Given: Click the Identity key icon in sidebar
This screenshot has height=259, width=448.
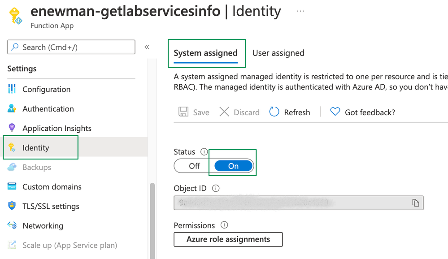Looking at the screenshot, I should 12,147.
